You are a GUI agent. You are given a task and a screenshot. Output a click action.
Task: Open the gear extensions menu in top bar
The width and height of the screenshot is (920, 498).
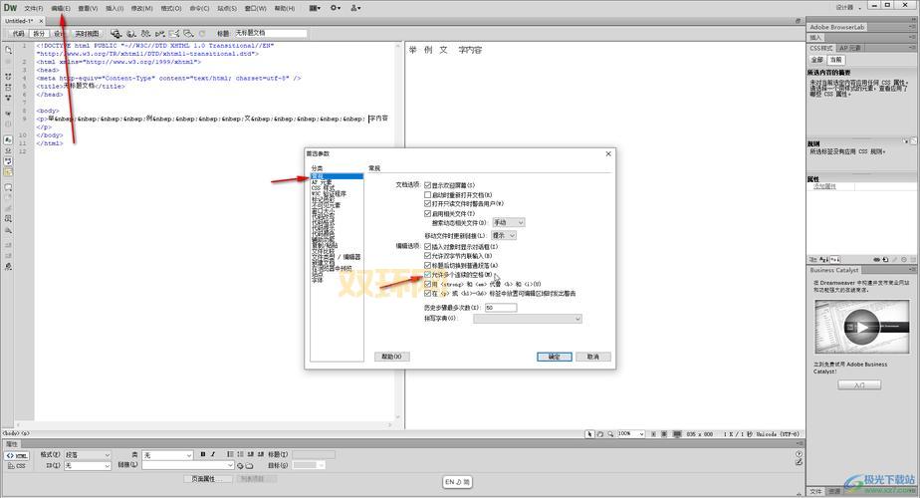coord(336,8)
